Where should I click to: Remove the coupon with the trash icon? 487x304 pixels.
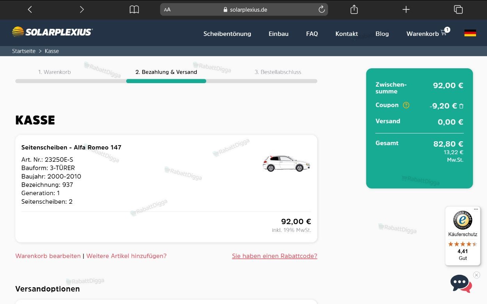(461, 106)
